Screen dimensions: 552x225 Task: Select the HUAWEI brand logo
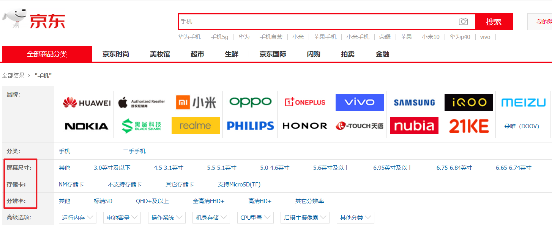tap(87, 102)
